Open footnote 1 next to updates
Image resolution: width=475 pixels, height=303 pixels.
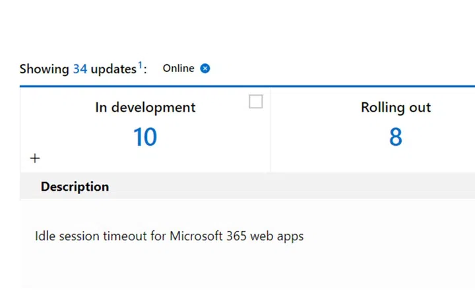coord(140,65)
